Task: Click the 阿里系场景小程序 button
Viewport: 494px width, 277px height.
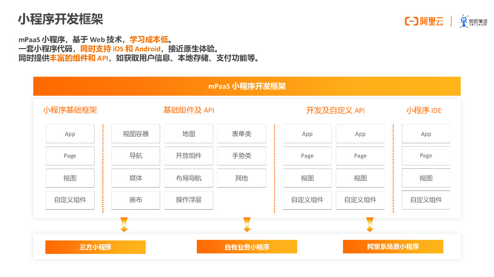Action: [x=393, y=247]
